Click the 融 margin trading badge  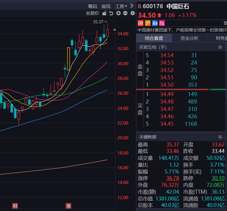155,23
